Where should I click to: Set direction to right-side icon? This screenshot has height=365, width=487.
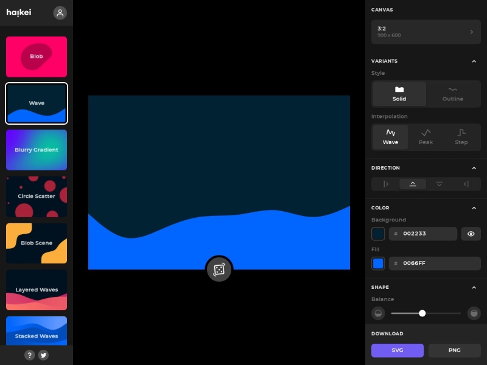click(466, 184)
